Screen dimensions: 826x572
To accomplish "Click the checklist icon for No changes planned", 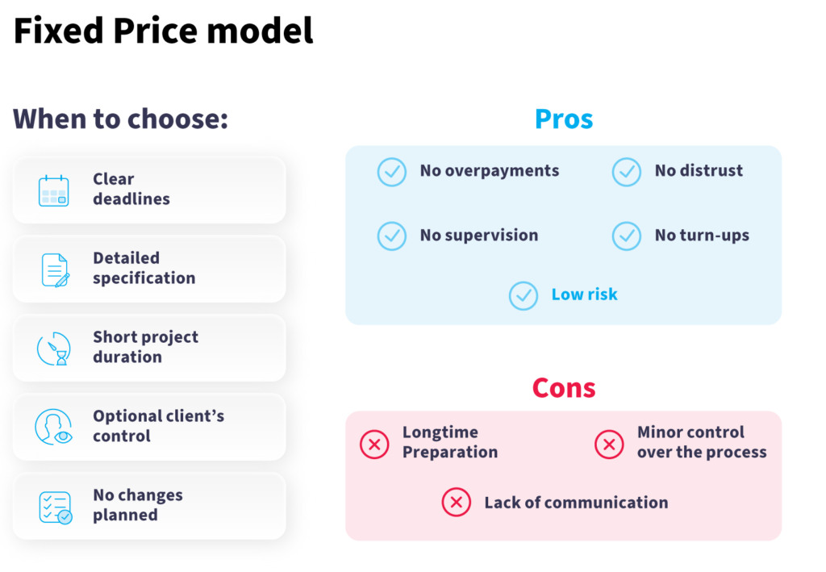I will click(x=56, y=507).
